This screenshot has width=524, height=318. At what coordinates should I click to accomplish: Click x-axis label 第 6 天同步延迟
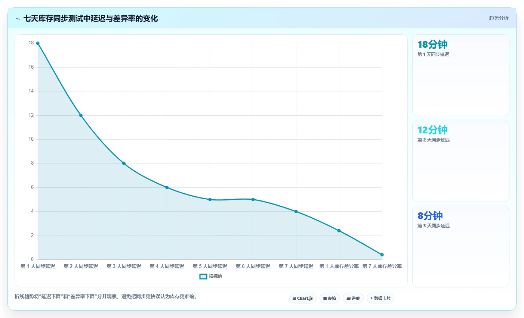(253, 266)
